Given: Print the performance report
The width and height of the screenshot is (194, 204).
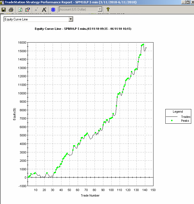Looking at the screenshot, I should pos(11,9).
